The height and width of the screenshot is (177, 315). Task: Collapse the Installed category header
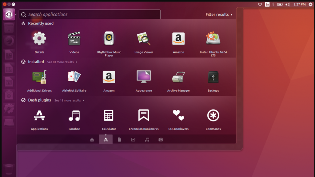coord(33,62)
